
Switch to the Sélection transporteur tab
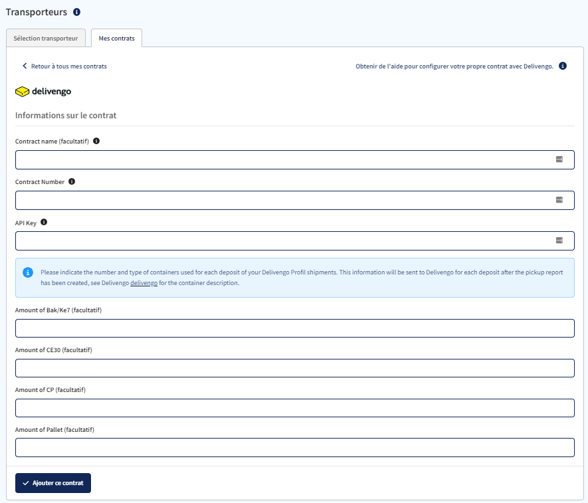(x=45, y=38)
